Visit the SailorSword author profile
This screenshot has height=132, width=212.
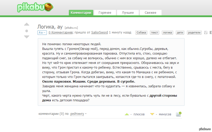99,32
